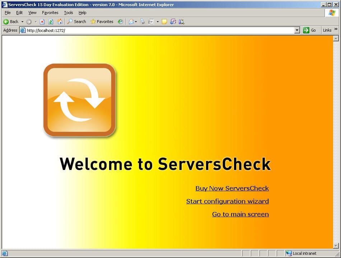
Task: Open the Edit with Word dropdown arrow
Action: (158, 22)
